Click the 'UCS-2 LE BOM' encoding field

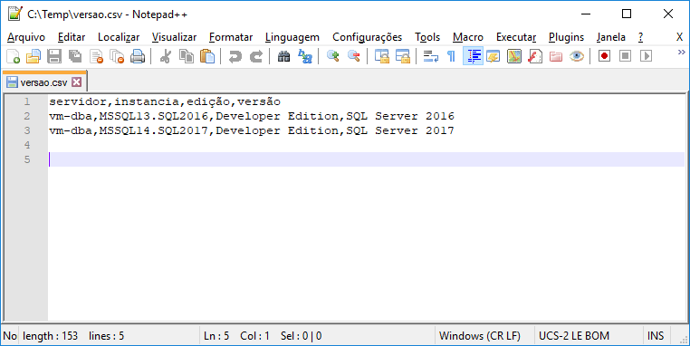pyautogui.click(x=574, y=336)
